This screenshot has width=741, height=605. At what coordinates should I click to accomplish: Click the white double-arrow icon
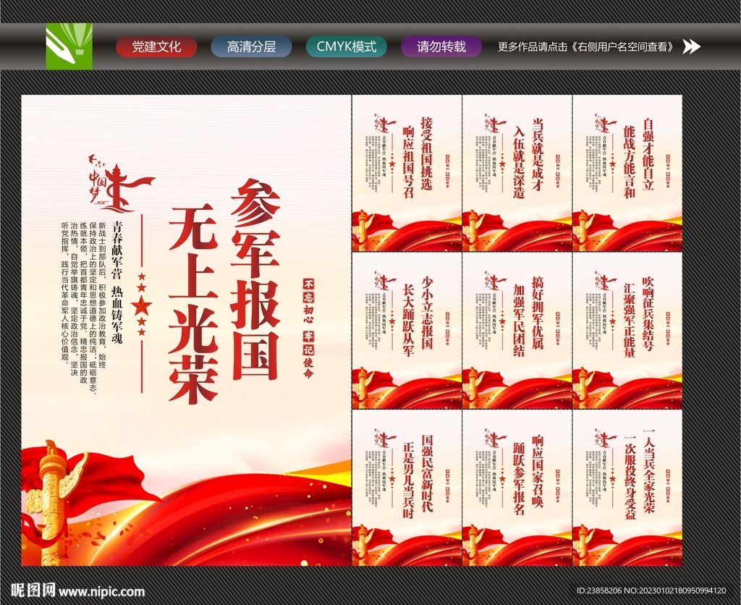click(x=691, y=47)
